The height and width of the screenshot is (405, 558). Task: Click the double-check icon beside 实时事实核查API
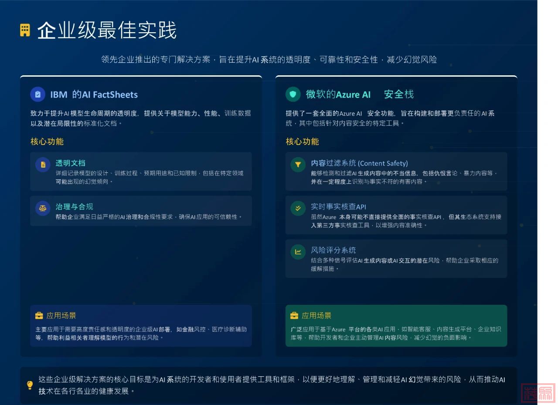(x=298, y=208)
